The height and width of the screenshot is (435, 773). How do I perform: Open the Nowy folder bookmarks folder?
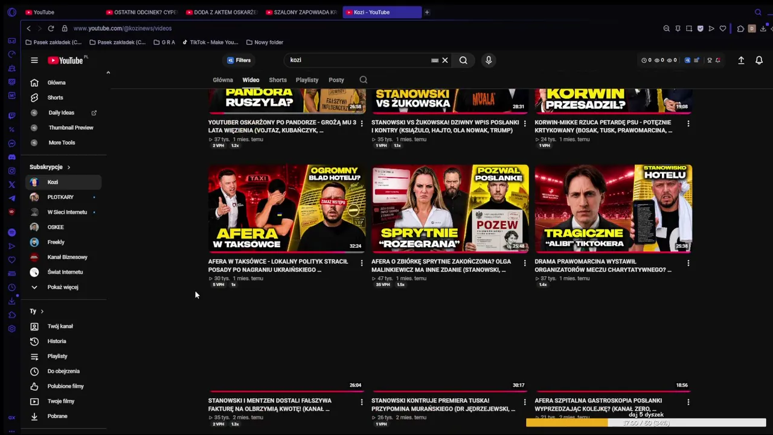[x=265, y=42]
